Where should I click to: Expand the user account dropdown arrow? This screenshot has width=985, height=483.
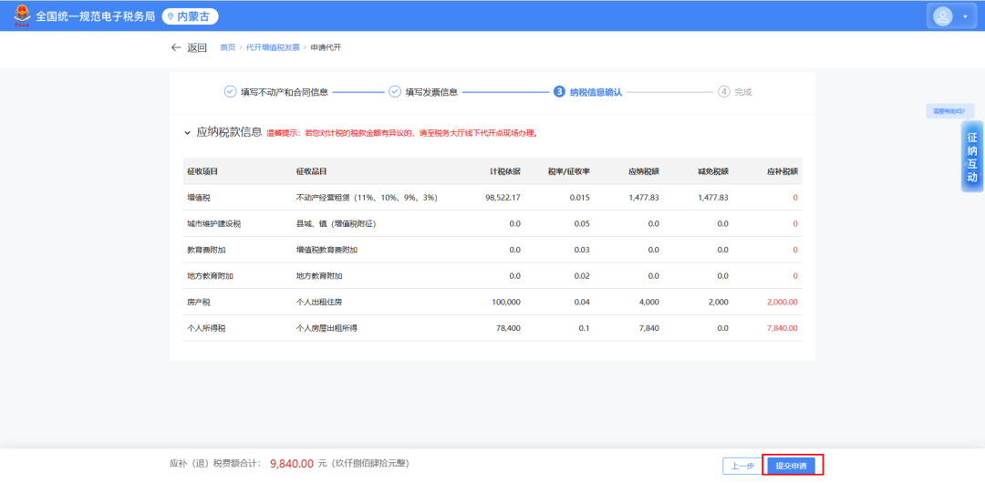coord(965,16)
